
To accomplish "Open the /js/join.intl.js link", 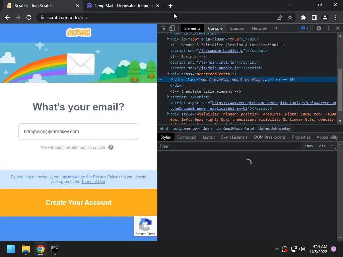I will point(216,62).
